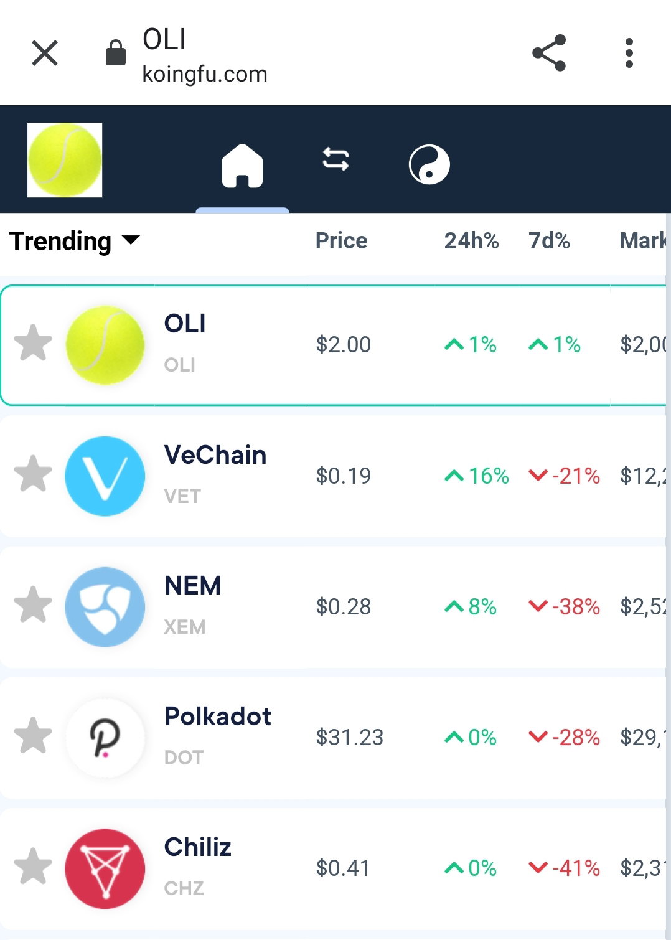Image resolution: width=671 pixels, height=940 pixels.
Task: Favorite OLI with its star
Action: 33,343
